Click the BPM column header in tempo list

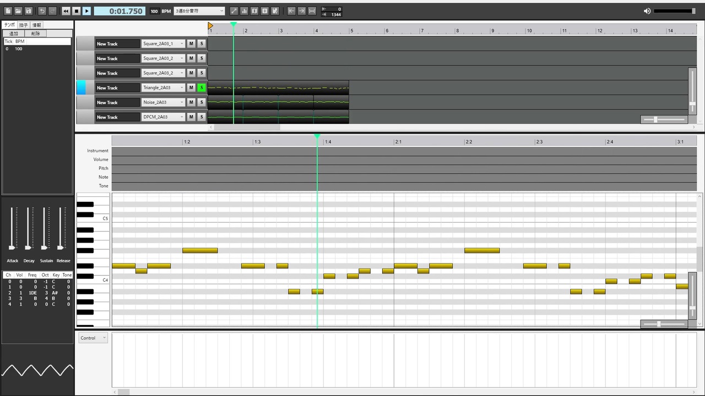(20, 41)
